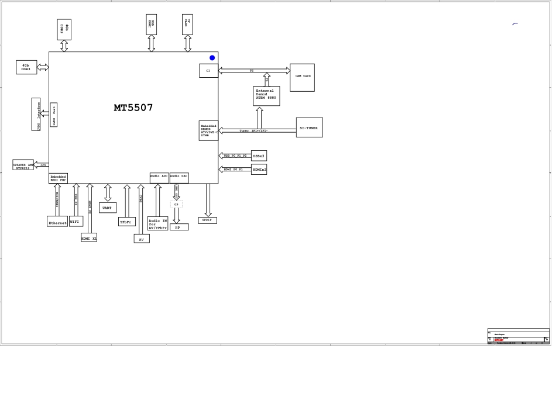This screenshot has width=556, height=393.
Task: Click the USBx3 block
Action: (259, 156)
